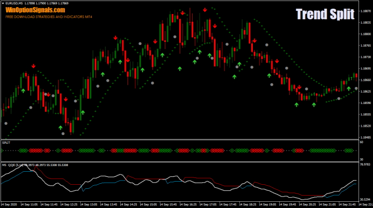Click the rightmost gray signal dot
Viewport: 373px width, 208px height.
click(356, 88)
